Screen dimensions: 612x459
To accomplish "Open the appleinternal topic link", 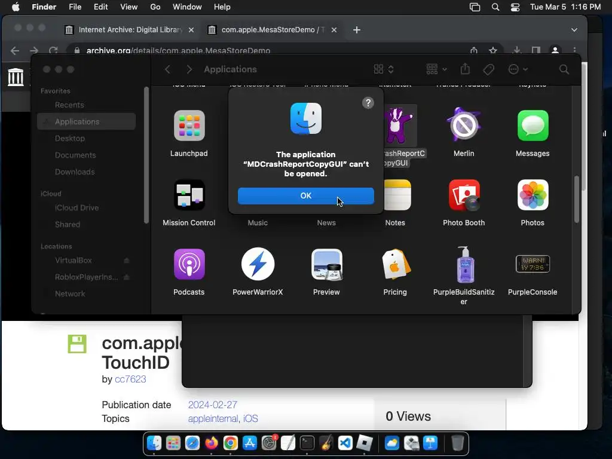I will coord(213,418).
